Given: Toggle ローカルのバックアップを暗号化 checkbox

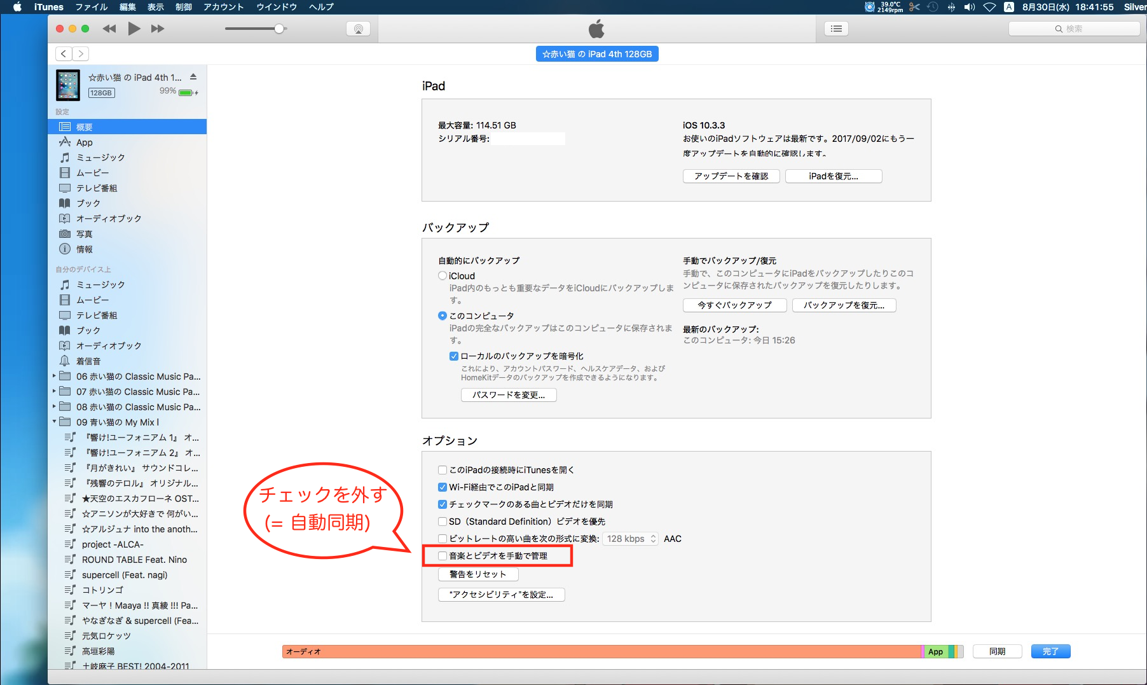Looking at the screenshot, I should click(454, 356).
